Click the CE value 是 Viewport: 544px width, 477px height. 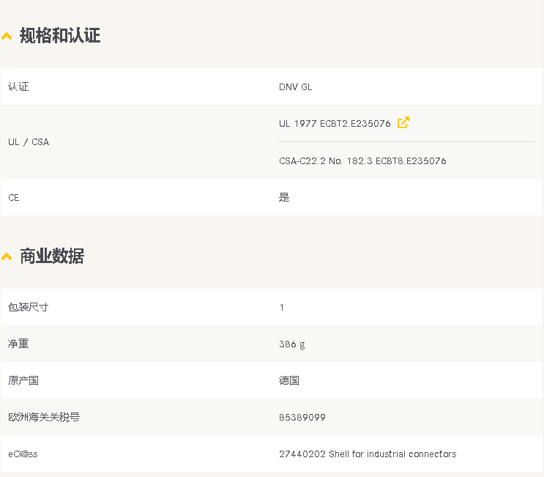[x=284, y=197]
